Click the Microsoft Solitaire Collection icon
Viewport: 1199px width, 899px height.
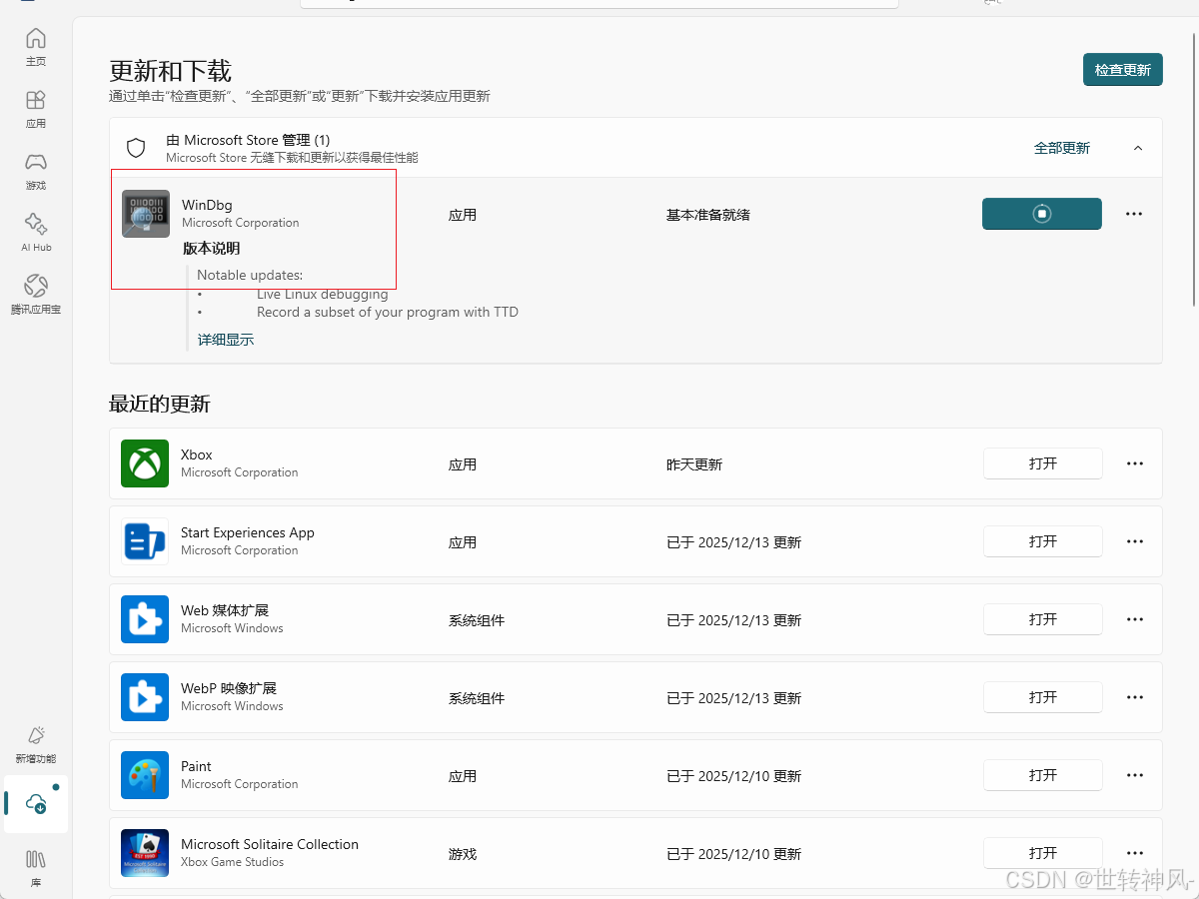(145, 853)
